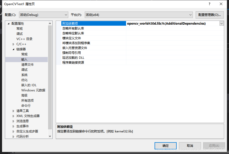Collapse the 配置属性 tree node
Image resolution: width=229 pixels, height=154 pixels.
[x=8, y=24]
